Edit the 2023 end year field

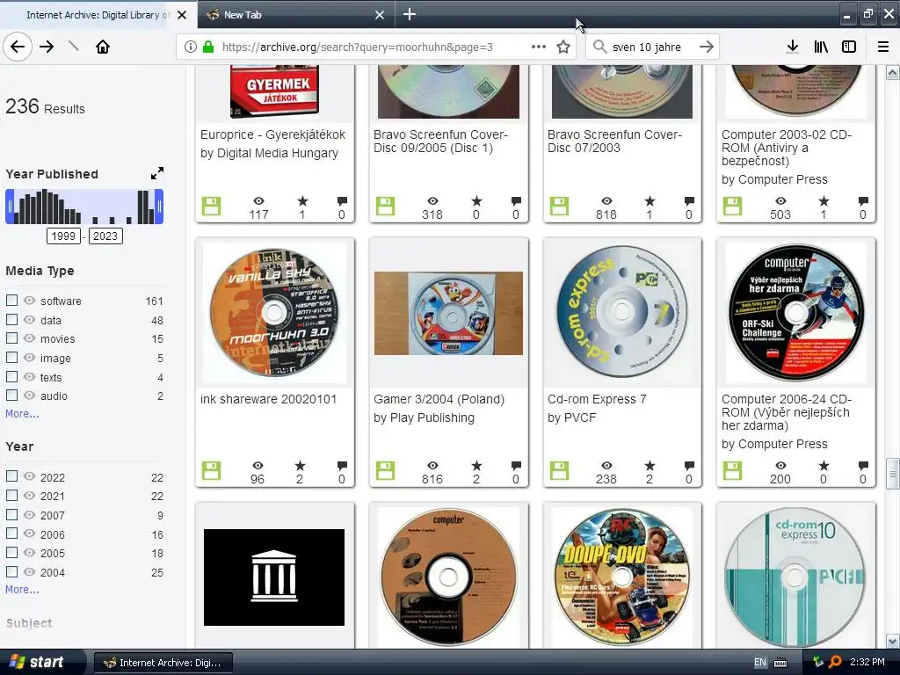pos(105,236)
